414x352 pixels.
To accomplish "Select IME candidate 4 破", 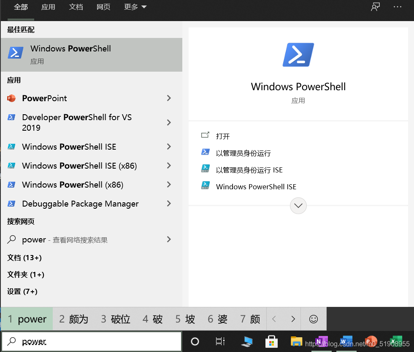I will pyautogui.click(x=152, y=319).
